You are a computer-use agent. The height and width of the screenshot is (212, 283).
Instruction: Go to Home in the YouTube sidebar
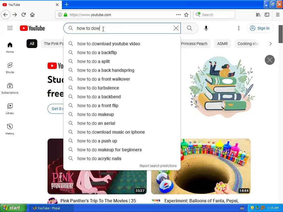tap(10, 47)
